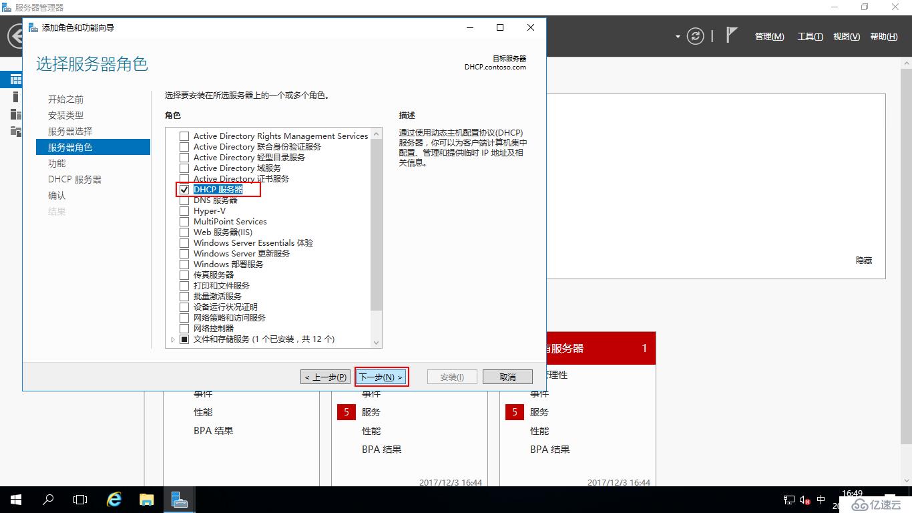Expand the 文件和存储服务 tree node
Image resolution: width=912 pixels, height=513 pixels.
pos(173,340)
